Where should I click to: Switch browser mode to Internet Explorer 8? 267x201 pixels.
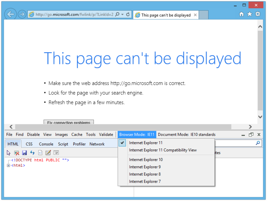(145, 174)
